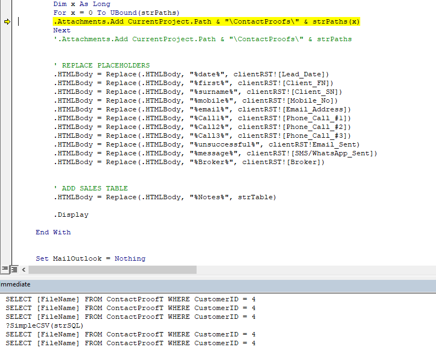The image size is (436, 360).
Task: Click the Replace line containing "%message%"
Action: [x=215, y=154]
